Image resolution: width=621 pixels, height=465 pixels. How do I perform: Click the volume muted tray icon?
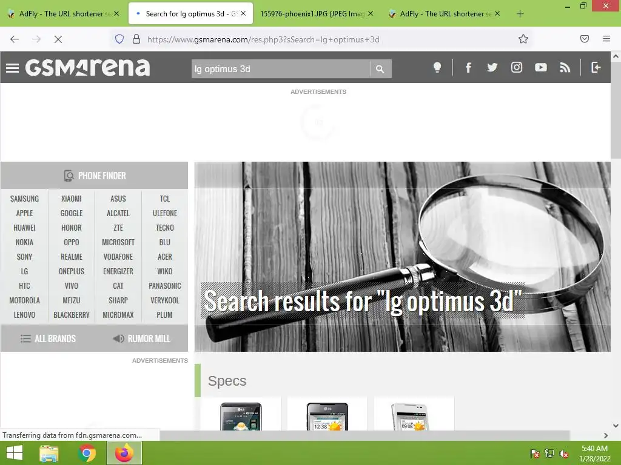point(565,453)
